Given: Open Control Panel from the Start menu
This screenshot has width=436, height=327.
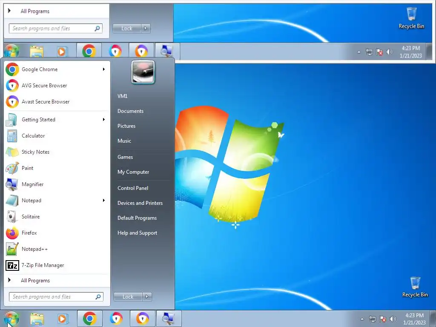Looking at the screenshot, I should coord(133,188).
